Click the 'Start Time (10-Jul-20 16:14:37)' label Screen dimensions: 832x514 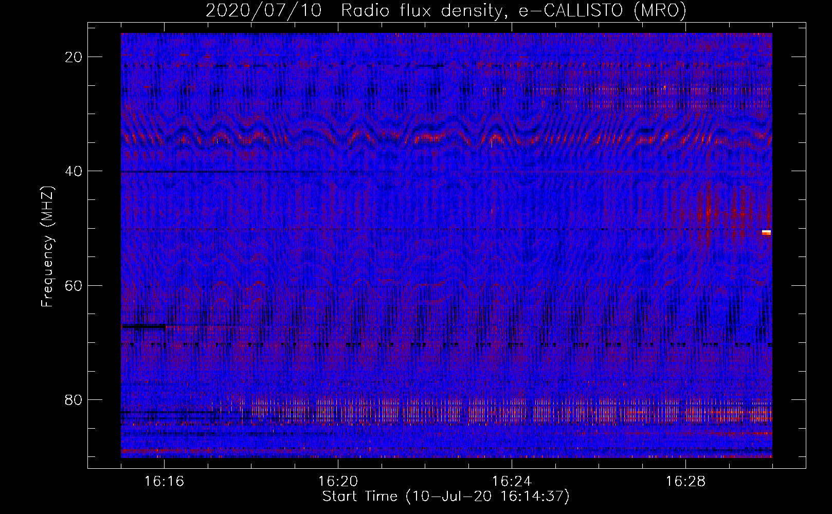point(446,497)
